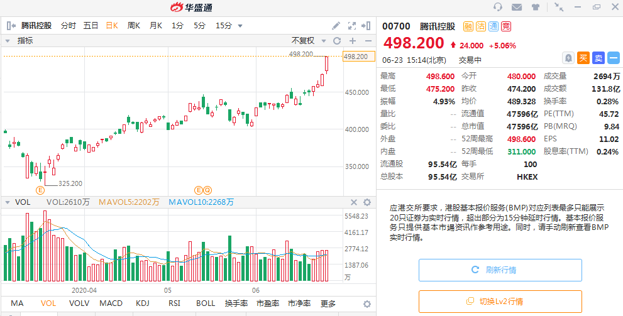The width and height of the screenshot is (623, 316).
Task: Open the customer service headset icon
Action: pos(498,7)
